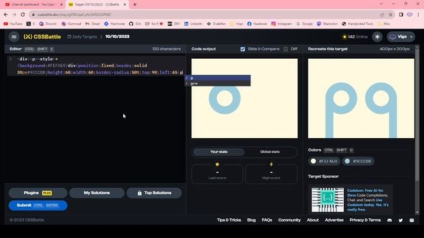
Task: Go to Daily Targets breadcrumb
Action: click(82, 37)
